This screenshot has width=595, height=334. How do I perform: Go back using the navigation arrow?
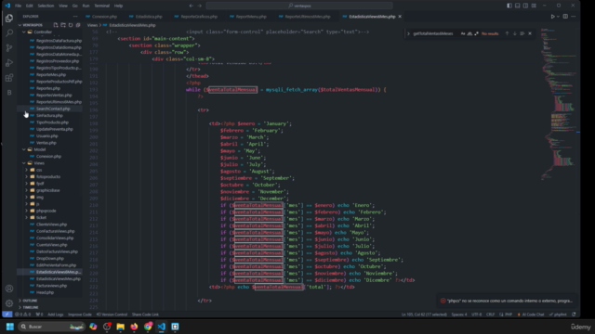tap(192, 6)
